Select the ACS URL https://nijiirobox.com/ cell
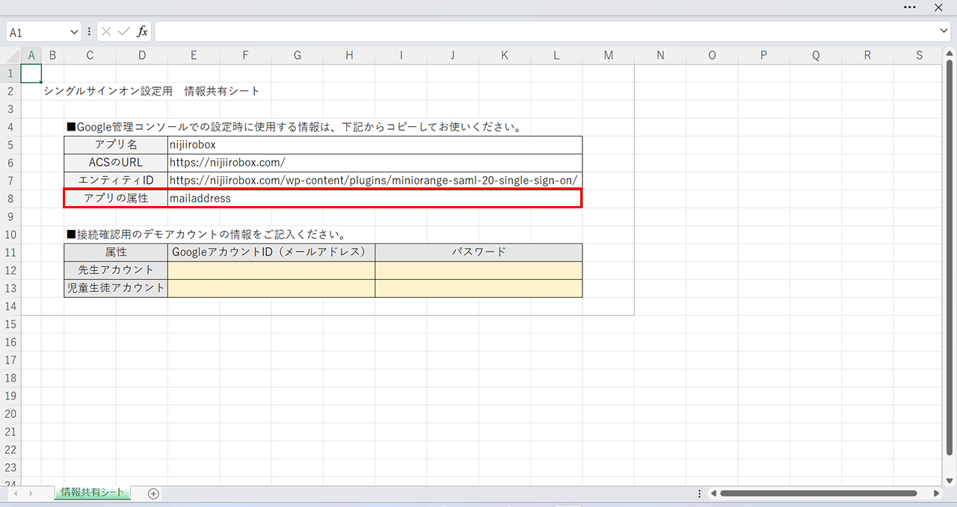The image size is (957, 507). click(x=374, y=162)
